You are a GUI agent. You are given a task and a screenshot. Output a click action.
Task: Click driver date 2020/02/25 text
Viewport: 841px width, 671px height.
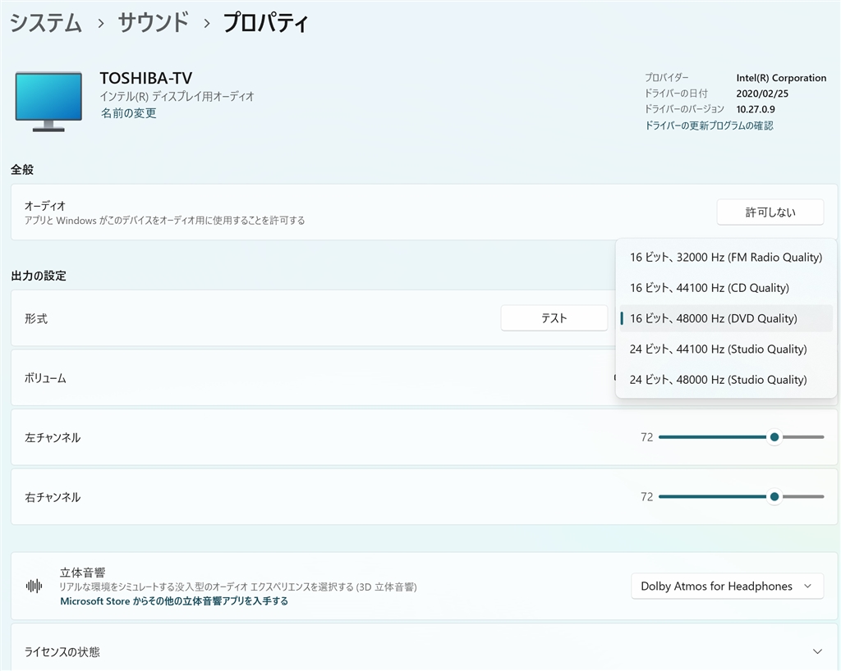[x=762, y=94]
